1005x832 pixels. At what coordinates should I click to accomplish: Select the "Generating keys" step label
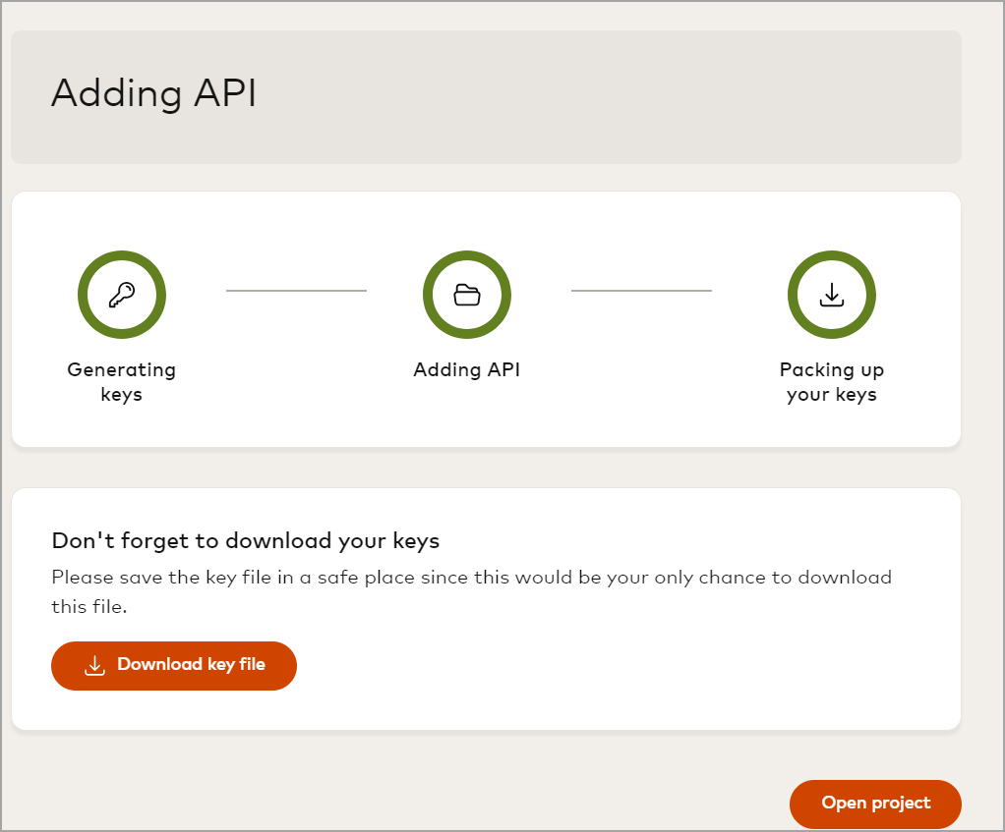tap(122, 382)
